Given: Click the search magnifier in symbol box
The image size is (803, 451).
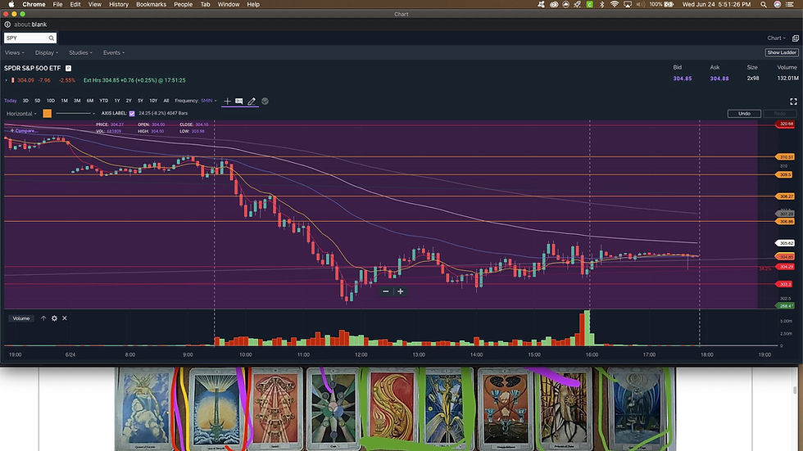Looking at the screenshot, I should 51,38.
